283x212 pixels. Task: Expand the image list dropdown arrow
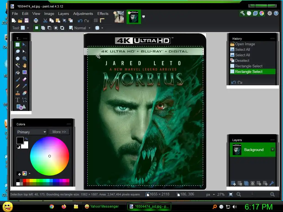(143, 17)
